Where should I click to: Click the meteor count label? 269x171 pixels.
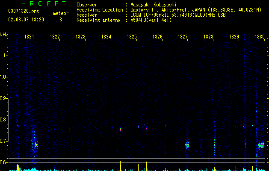click(61, 13)
